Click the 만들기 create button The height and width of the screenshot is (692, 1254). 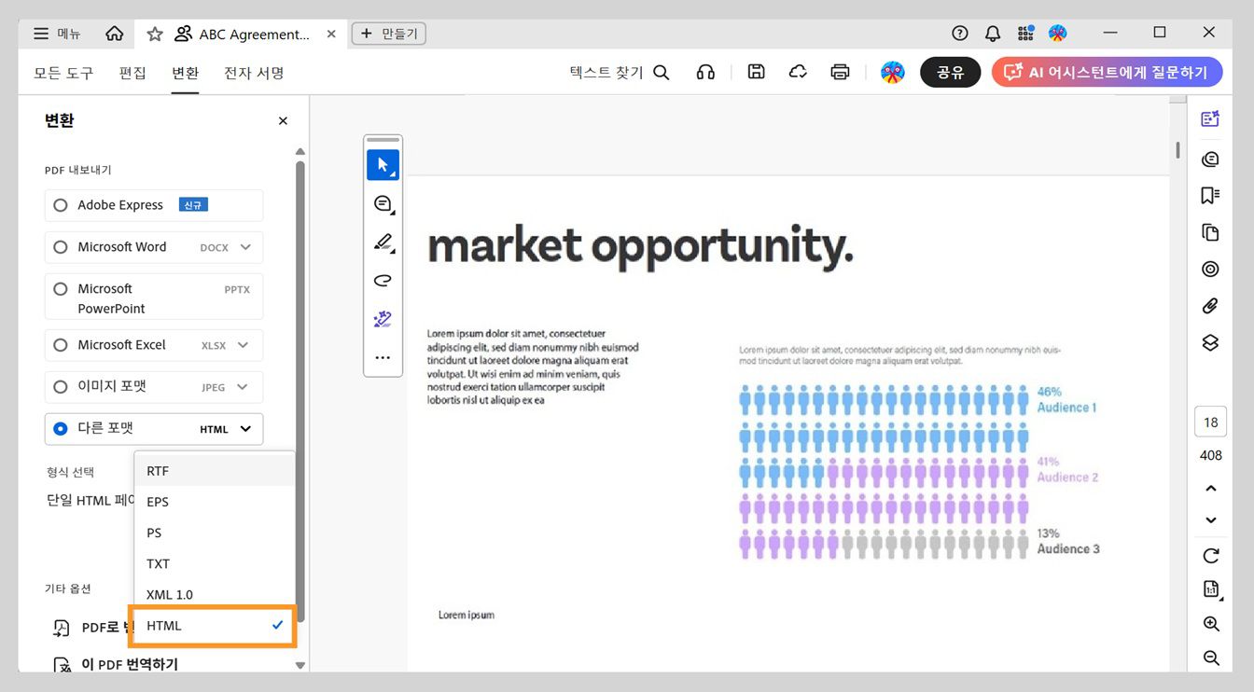389,34
